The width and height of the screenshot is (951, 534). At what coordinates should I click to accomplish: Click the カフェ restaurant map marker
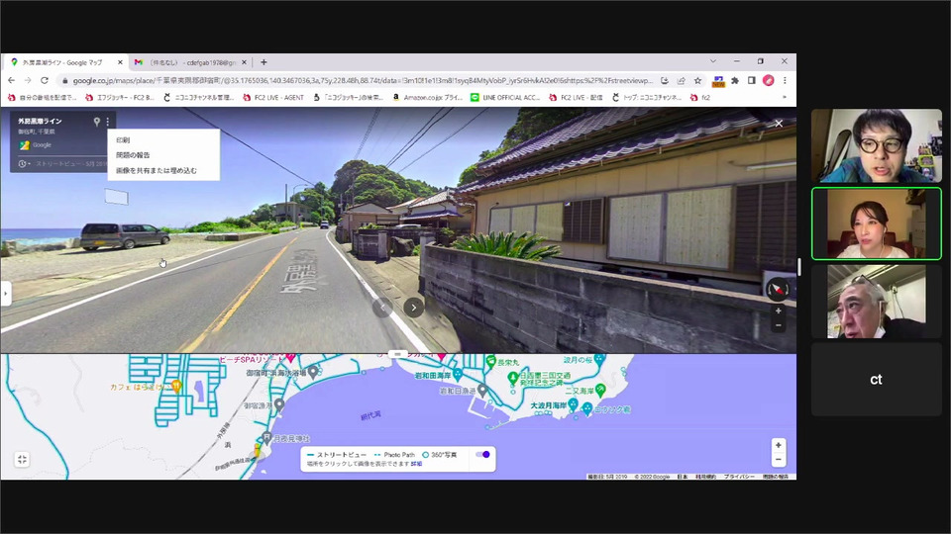click(176, 385)
